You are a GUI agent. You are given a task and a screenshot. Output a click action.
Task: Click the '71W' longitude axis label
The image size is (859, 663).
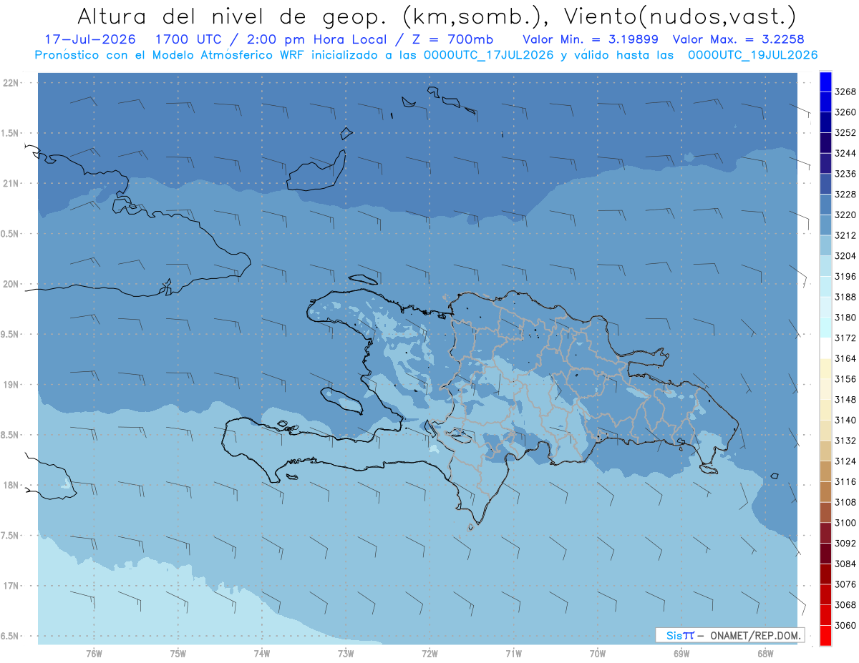tap(513, 654)
